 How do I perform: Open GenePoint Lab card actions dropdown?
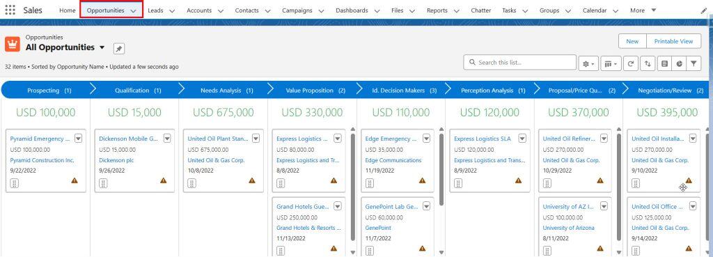click(426, 206)
